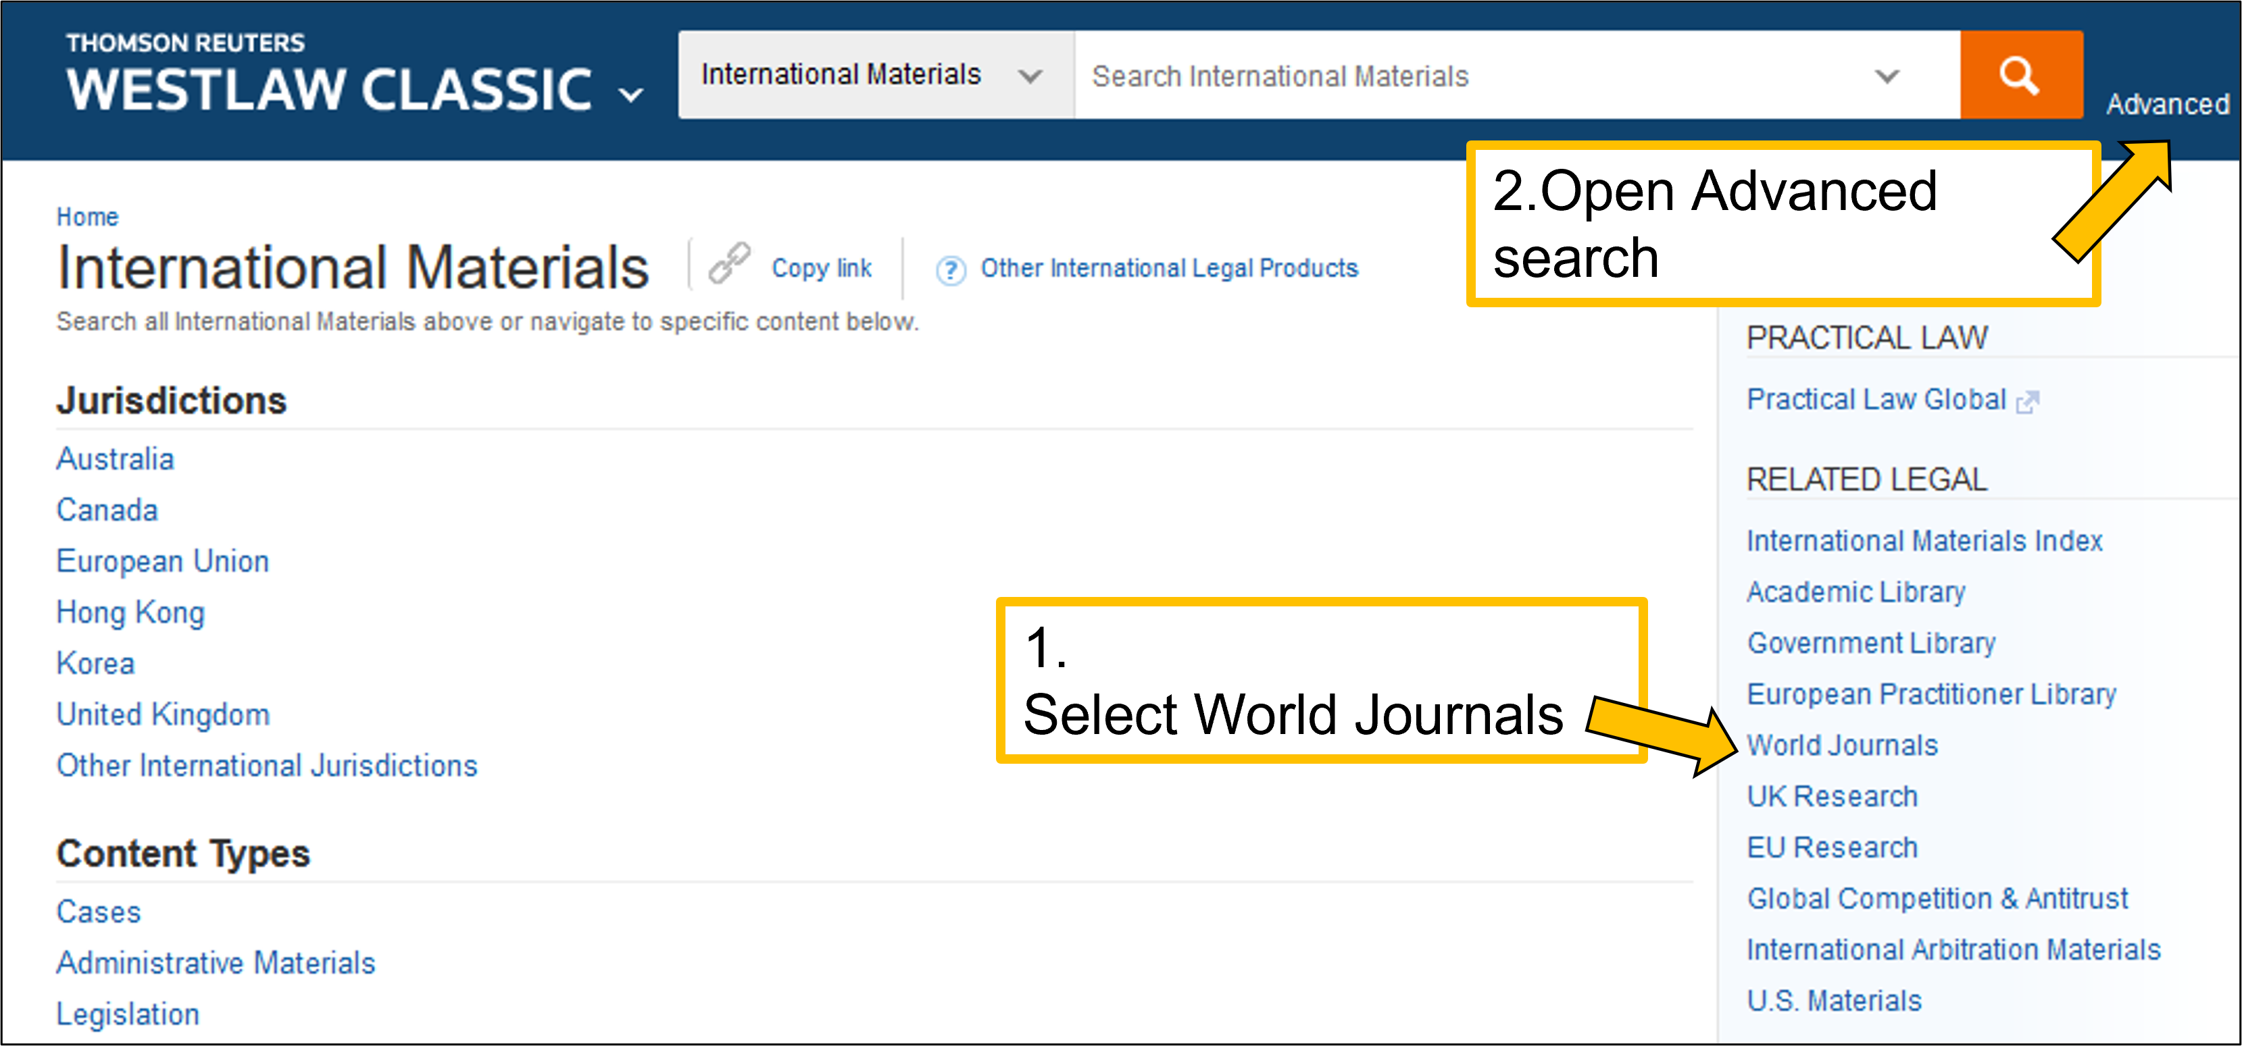Open the Academic Library link
Screen dimensions: 2242x1046
click(1855, 592)
